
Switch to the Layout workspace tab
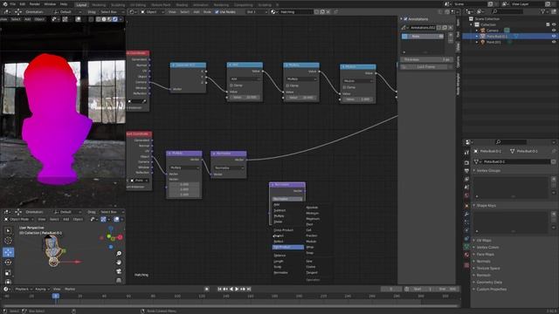[81, 4]
